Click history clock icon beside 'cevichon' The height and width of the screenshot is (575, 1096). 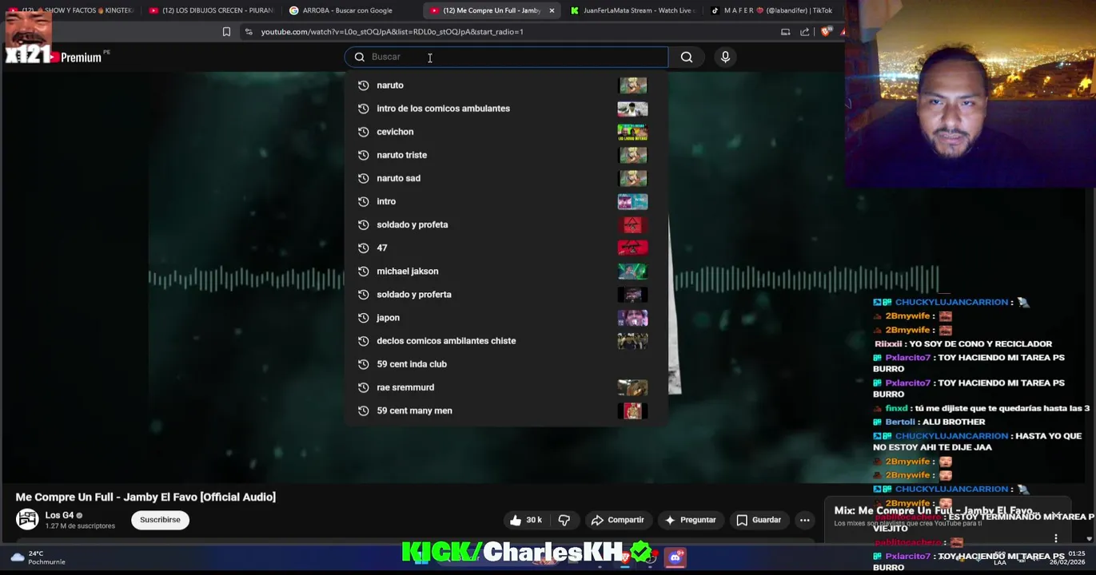363,132
